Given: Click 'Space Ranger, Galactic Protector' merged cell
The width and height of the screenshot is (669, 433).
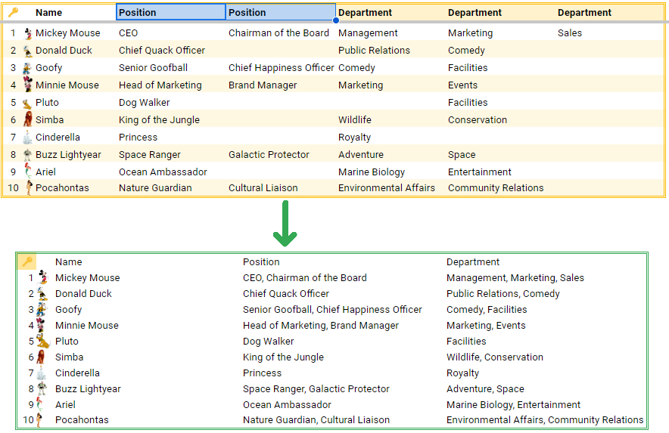Looking at the screenshot, I should click(x=316, y=388).
